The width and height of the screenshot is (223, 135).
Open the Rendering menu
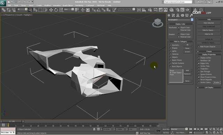pyautogui.click(x=79, y=6)
